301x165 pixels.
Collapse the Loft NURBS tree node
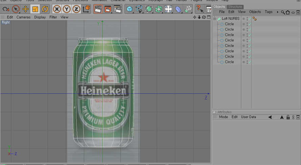215,19
